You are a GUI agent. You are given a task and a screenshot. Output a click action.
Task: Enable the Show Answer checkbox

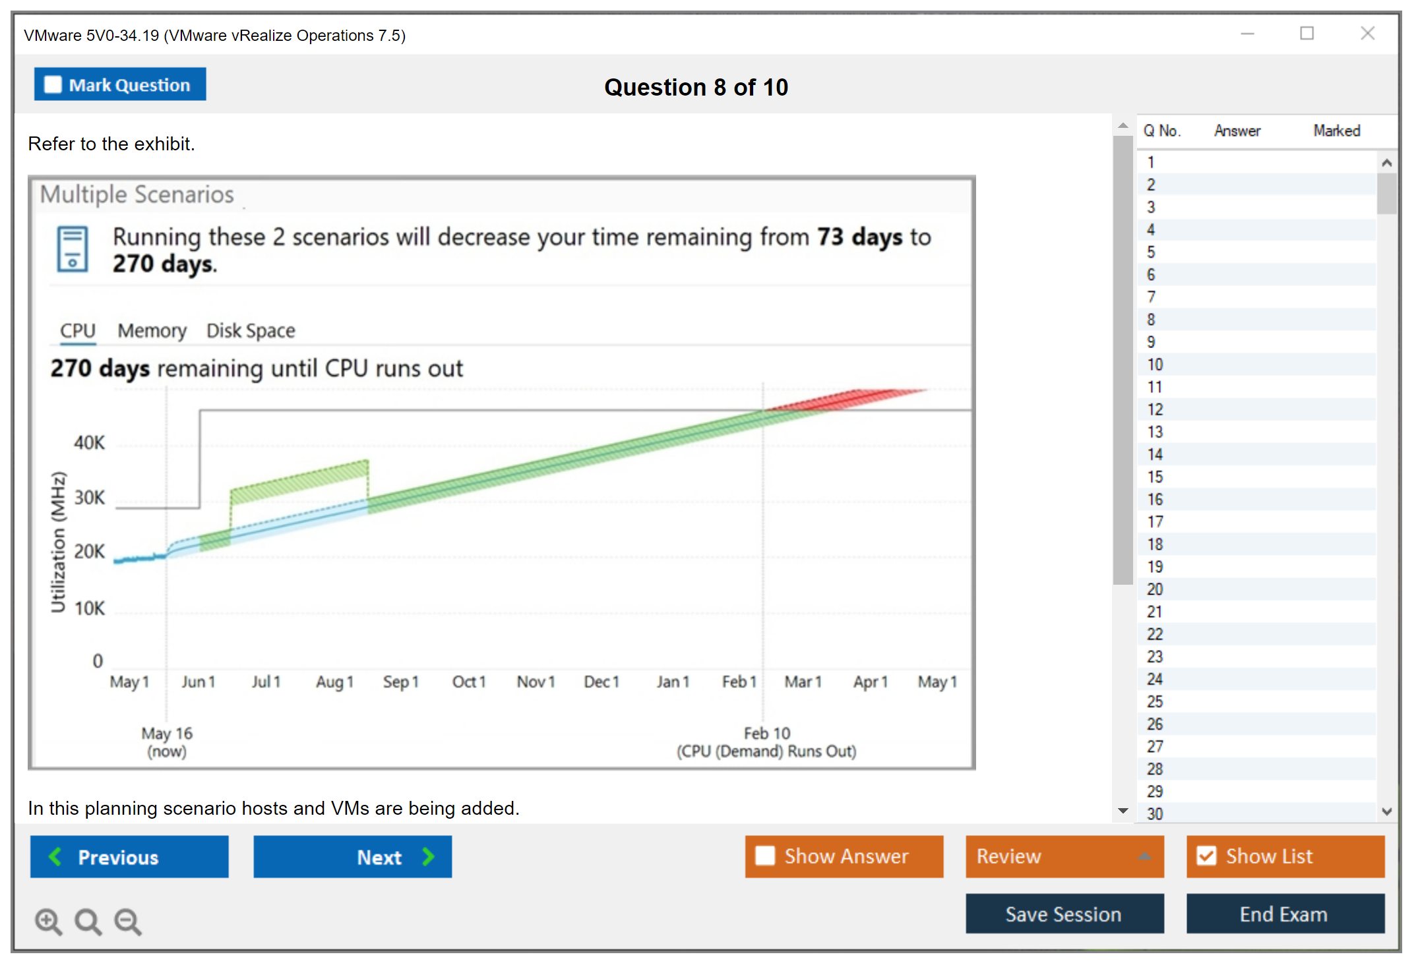[765, 856]
